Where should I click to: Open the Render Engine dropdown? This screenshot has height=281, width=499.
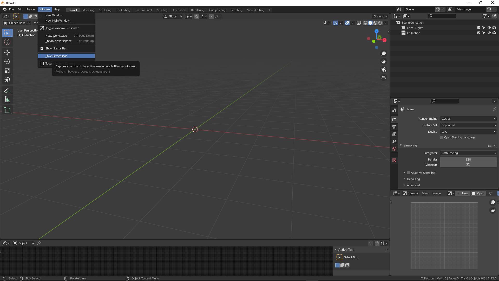click(468, 119)
